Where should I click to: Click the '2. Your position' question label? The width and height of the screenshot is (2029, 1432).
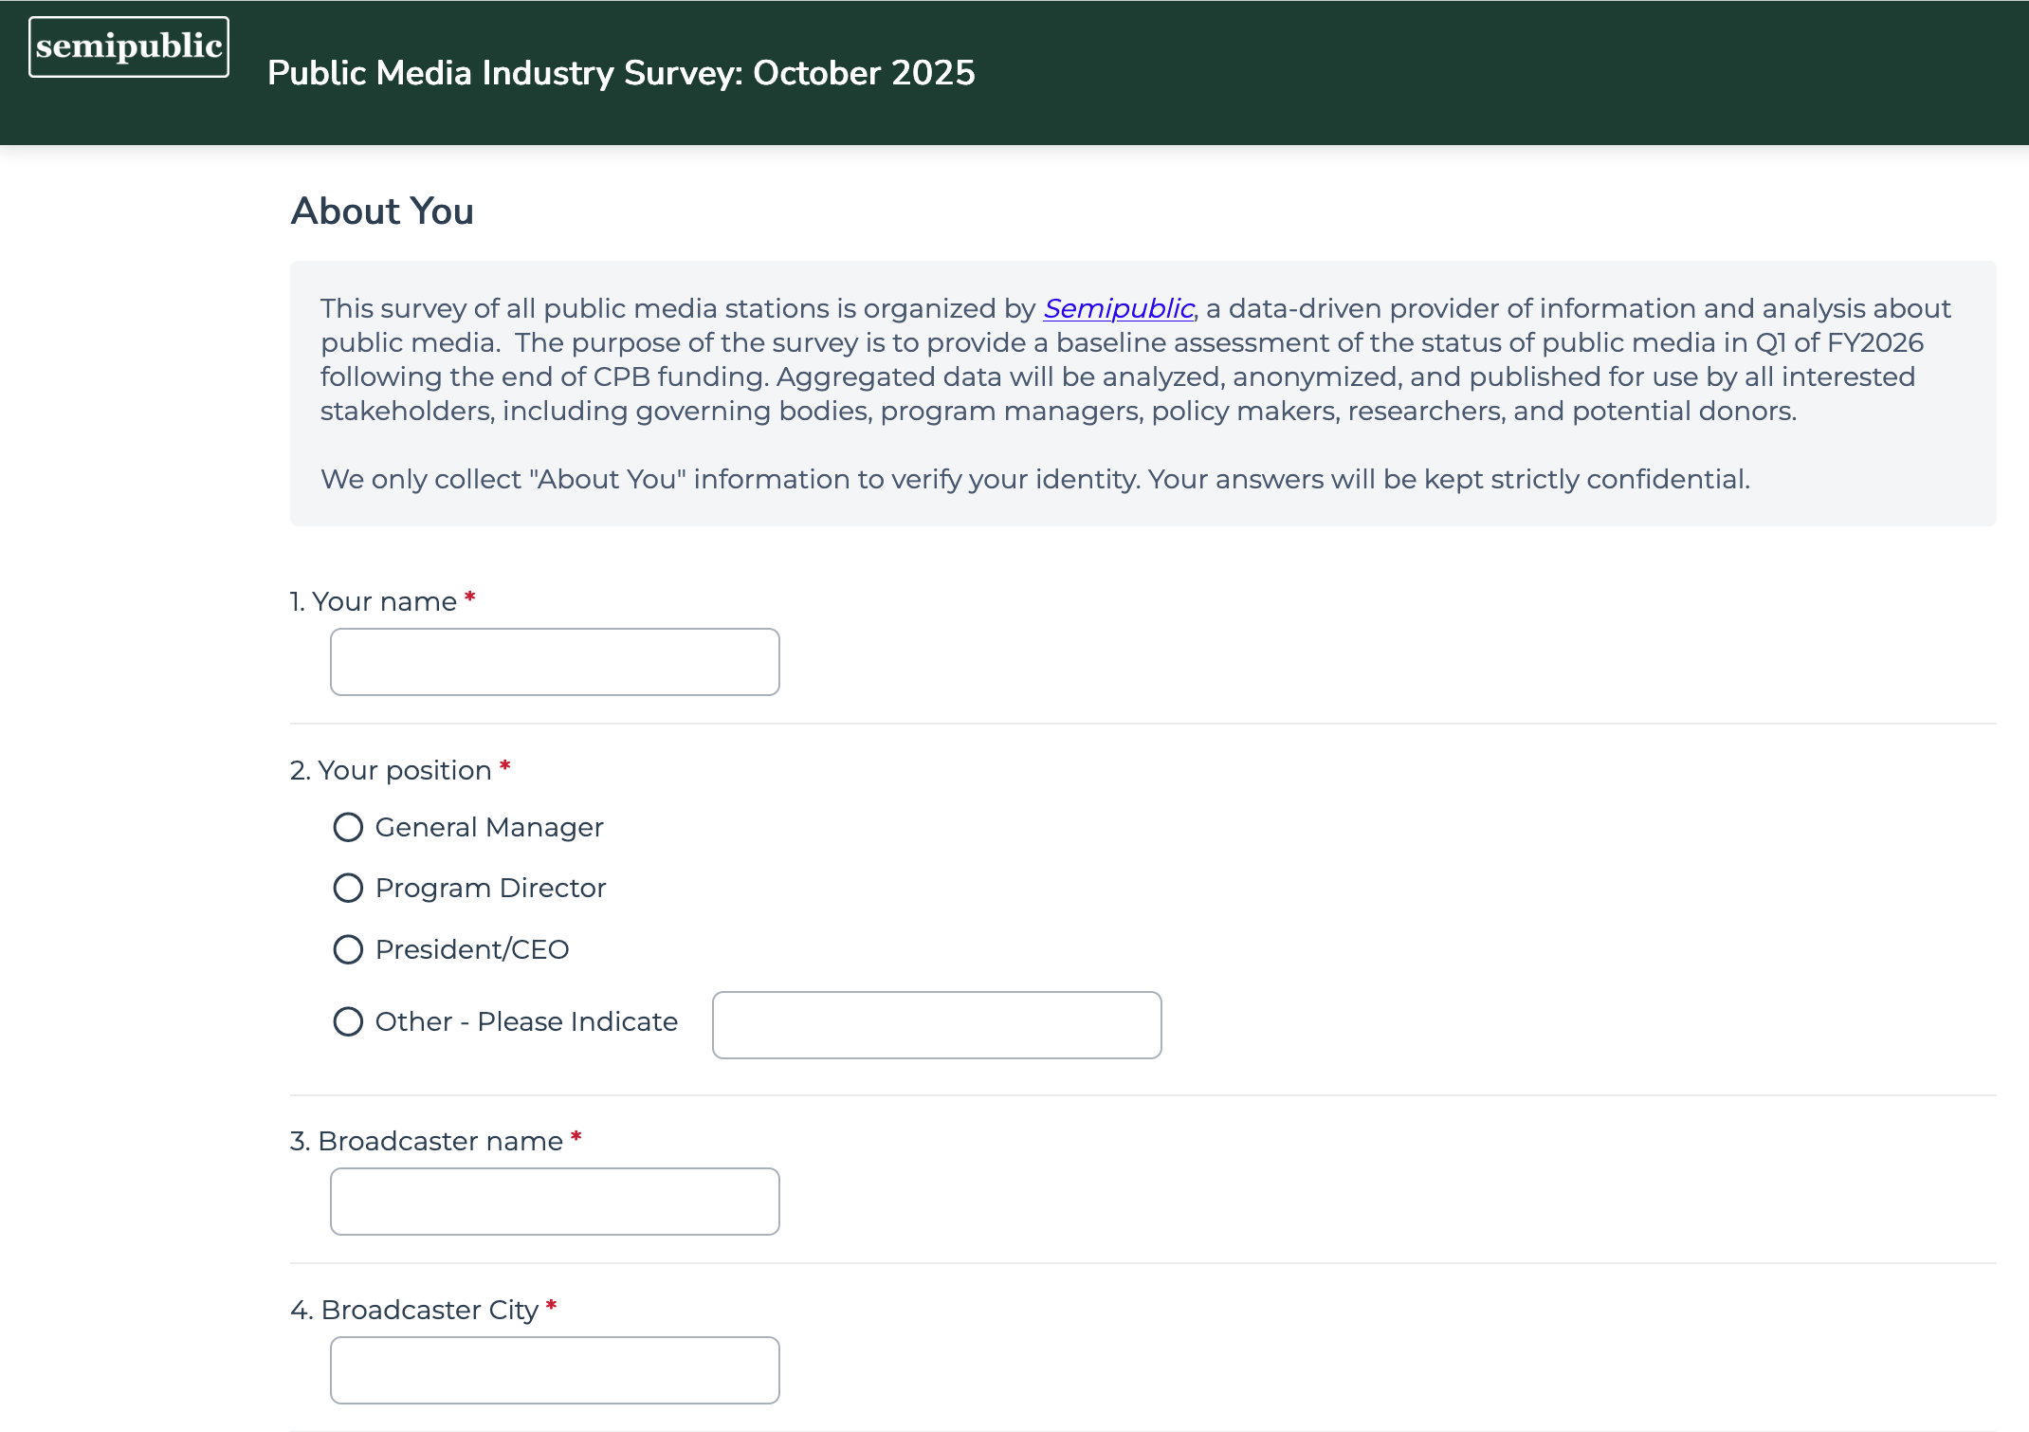point(391,770)
